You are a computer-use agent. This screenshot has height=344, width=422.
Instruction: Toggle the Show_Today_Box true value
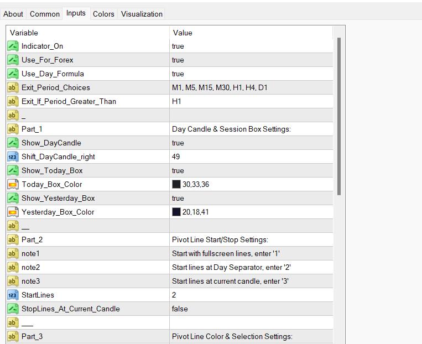click(x=178, y=170)
